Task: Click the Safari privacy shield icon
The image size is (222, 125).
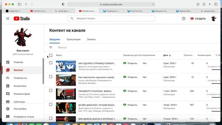Action: tap(63, 4)
